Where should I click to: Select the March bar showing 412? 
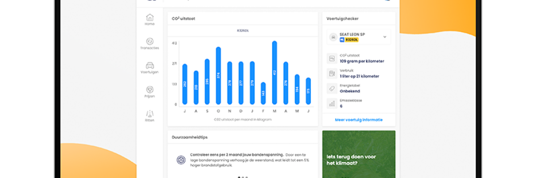click(274, 73)
